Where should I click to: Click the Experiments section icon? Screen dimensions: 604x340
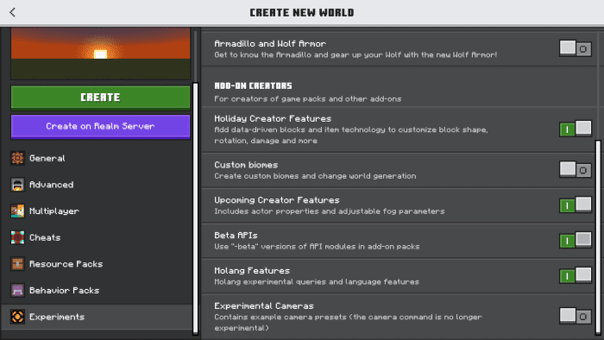17,317
